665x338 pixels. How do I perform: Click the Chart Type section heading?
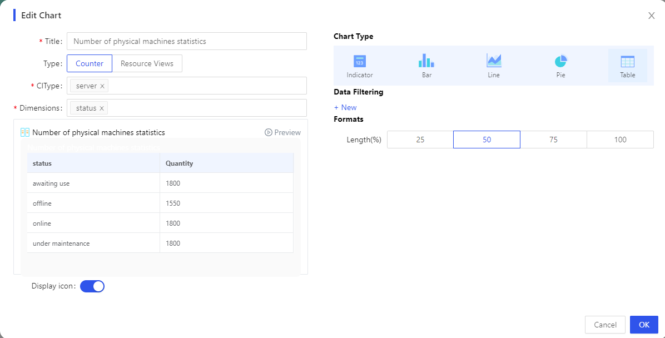[353, 37]
